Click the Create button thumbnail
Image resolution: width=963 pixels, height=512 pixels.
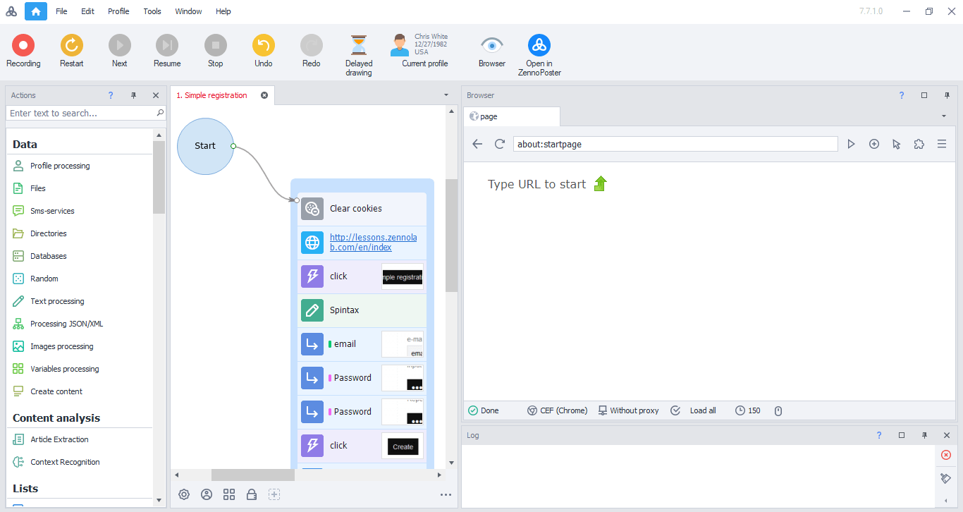403,446
